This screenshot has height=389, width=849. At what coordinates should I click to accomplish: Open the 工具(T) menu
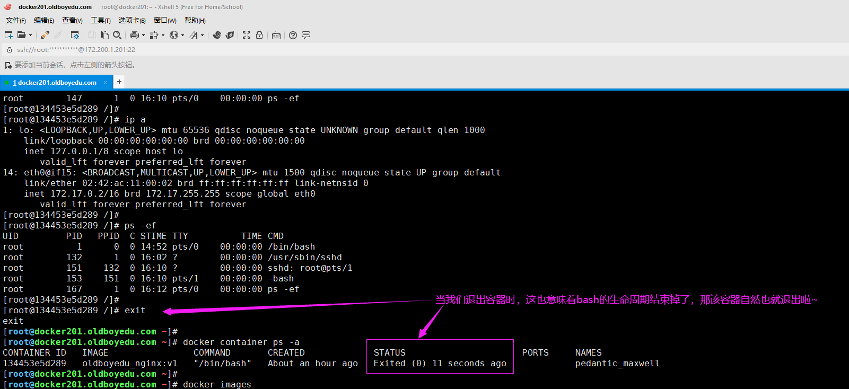[x=100, y=20]
